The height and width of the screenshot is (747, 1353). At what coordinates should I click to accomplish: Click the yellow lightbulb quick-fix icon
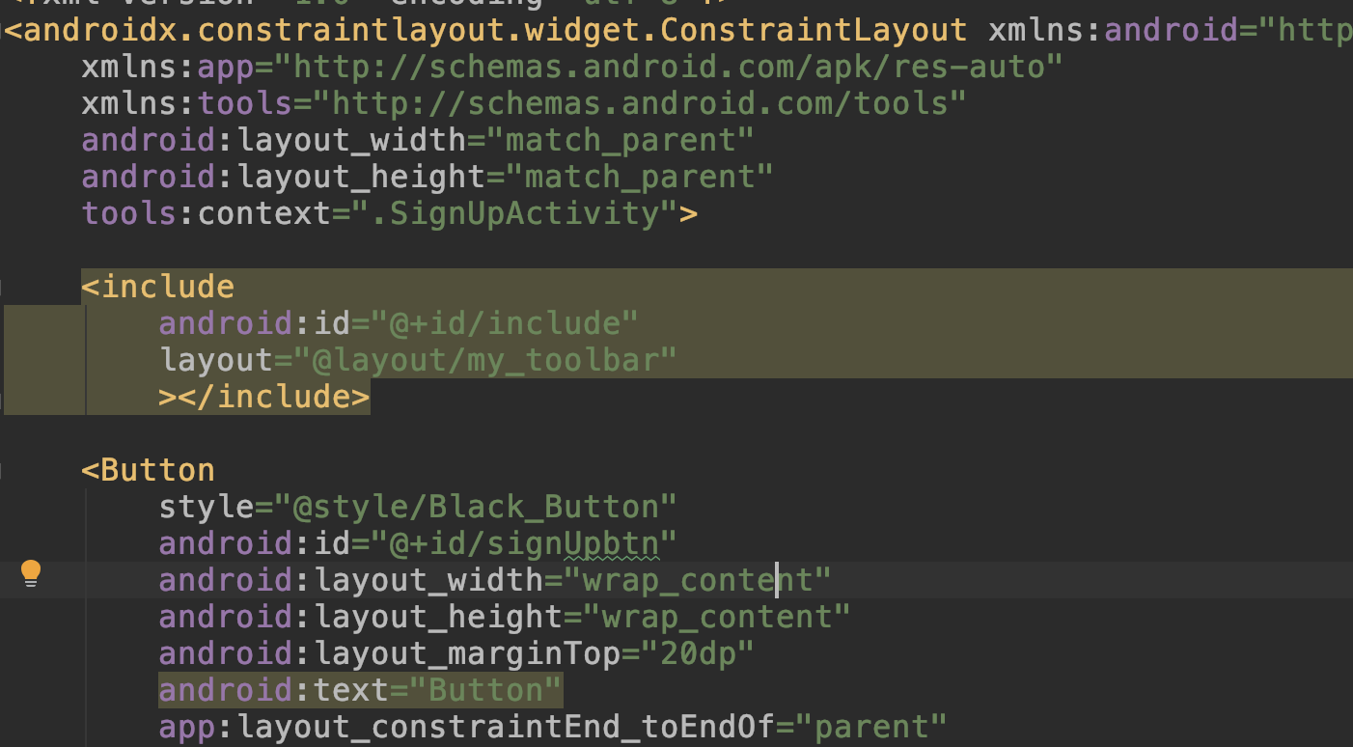click(x=31, y=573)
